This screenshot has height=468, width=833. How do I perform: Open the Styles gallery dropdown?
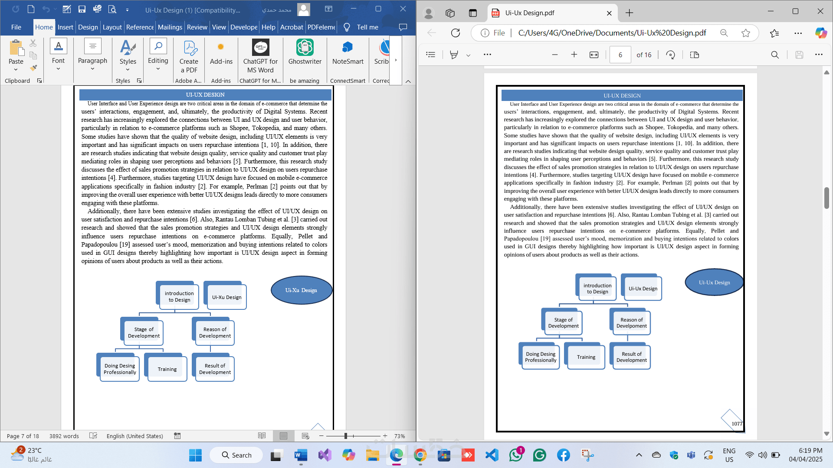tap(128, 69)
